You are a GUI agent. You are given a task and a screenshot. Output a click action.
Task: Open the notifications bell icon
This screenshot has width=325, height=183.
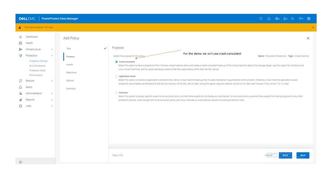tap(269, 18)
